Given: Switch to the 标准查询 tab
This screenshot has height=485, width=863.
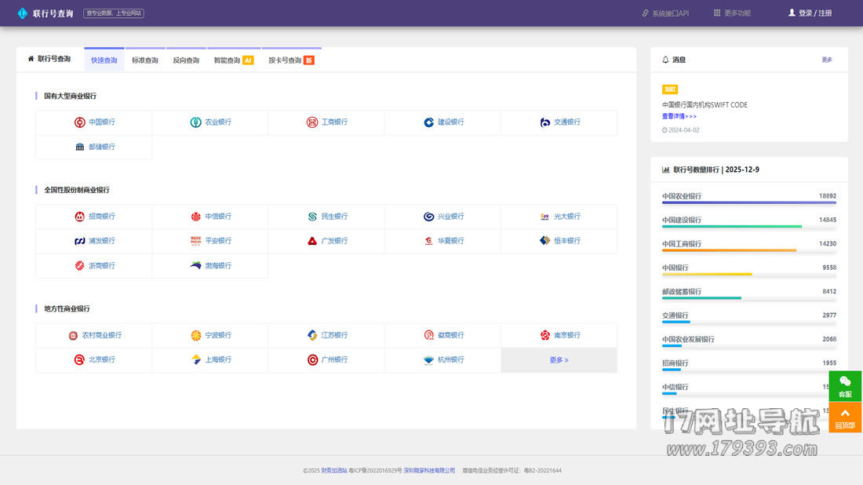Looking at the screenshot, I should (x=144, y=60).
